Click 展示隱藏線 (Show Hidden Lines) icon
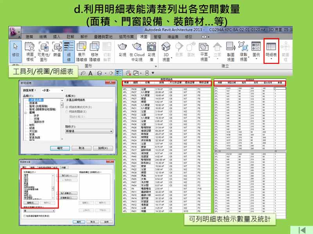 click(x=81, y=51)
